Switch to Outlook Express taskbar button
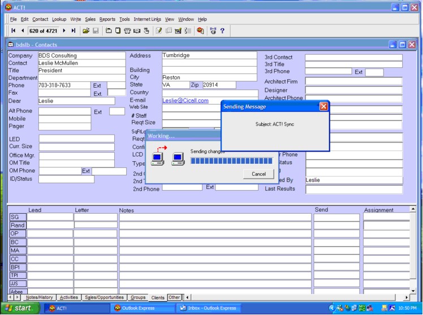Image resolution: width=423 pixels, height=315 pixels. click(x=142, y=308)
